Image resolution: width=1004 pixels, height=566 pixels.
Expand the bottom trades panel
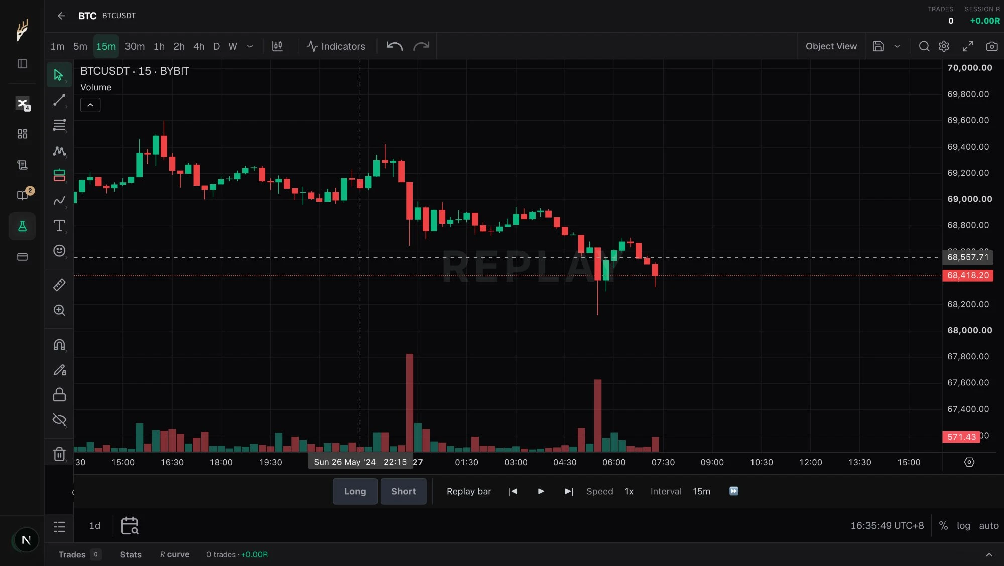coord(989,555)
